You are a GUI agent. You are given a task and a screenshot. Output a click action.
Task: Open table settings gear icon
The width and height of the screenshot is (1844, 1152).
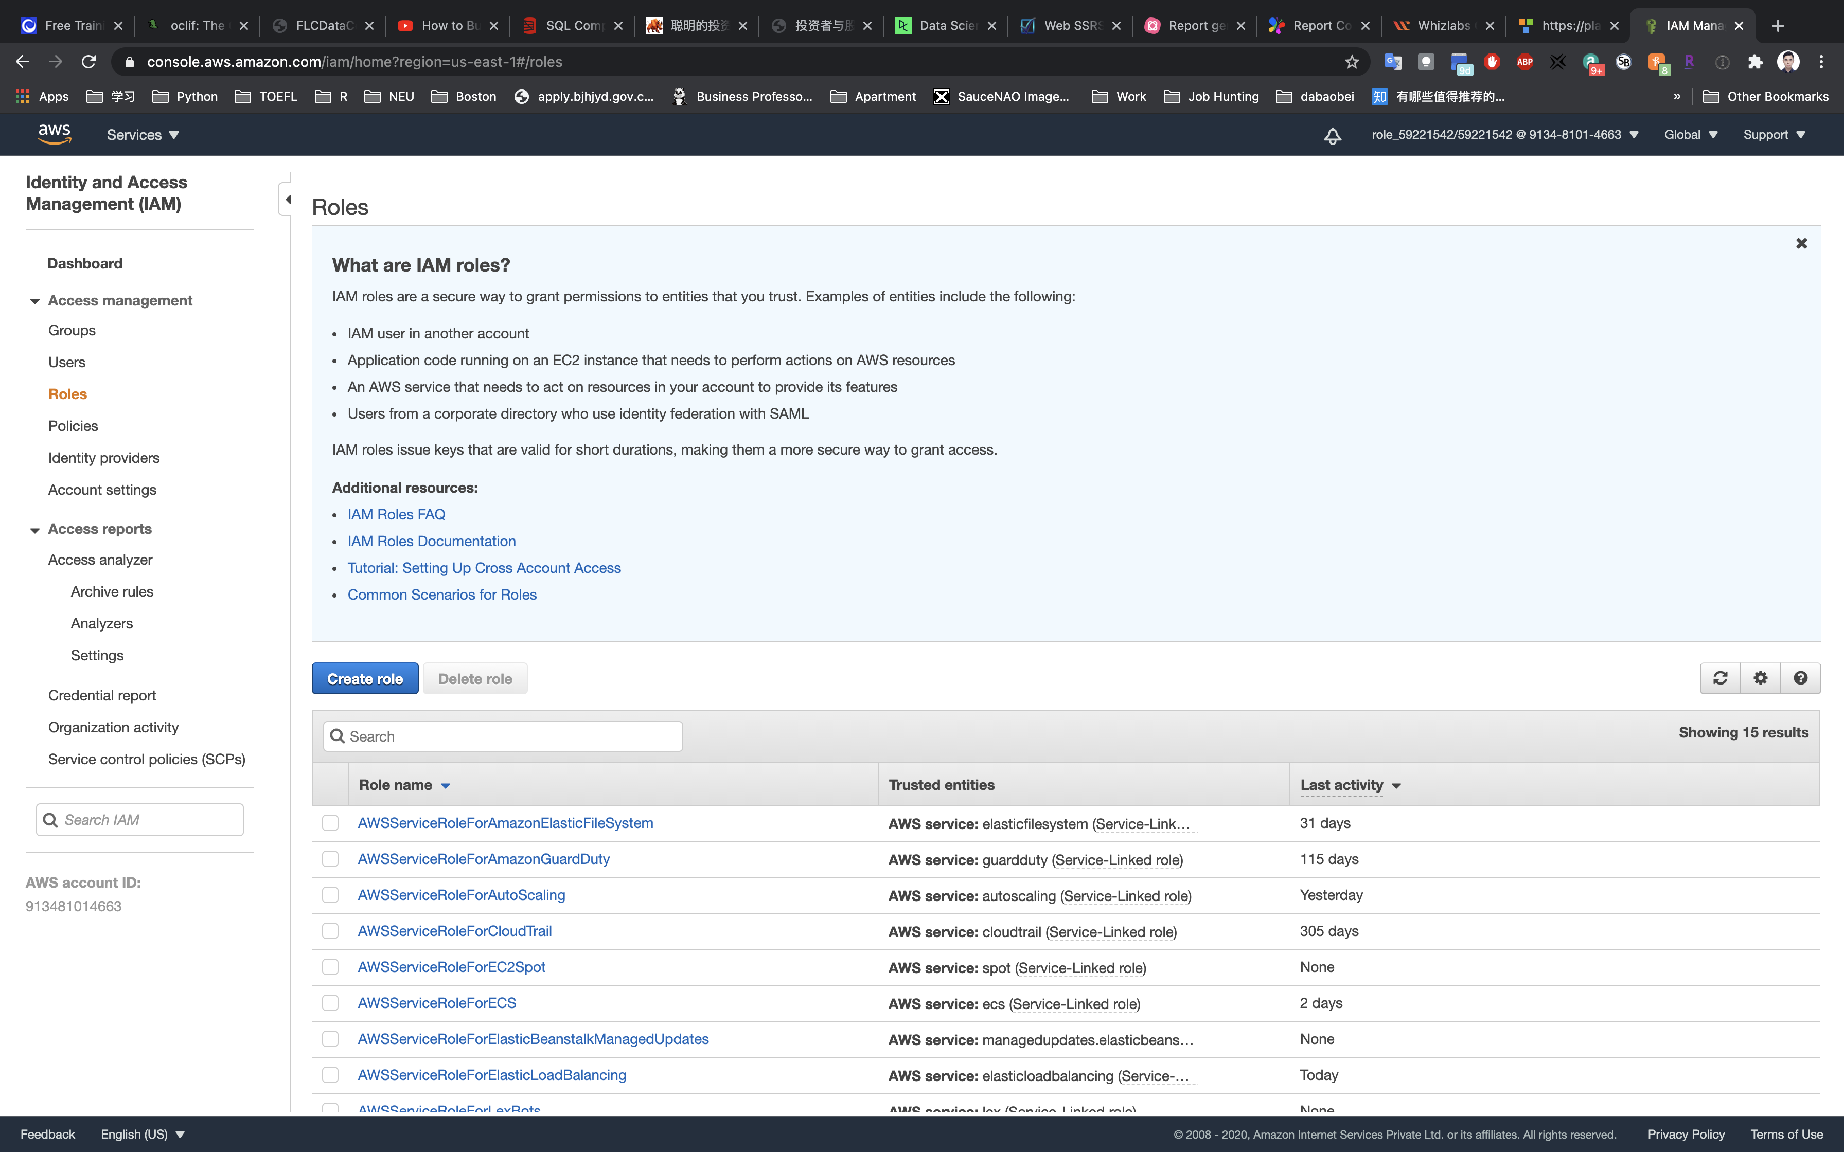coord(1760,678)
